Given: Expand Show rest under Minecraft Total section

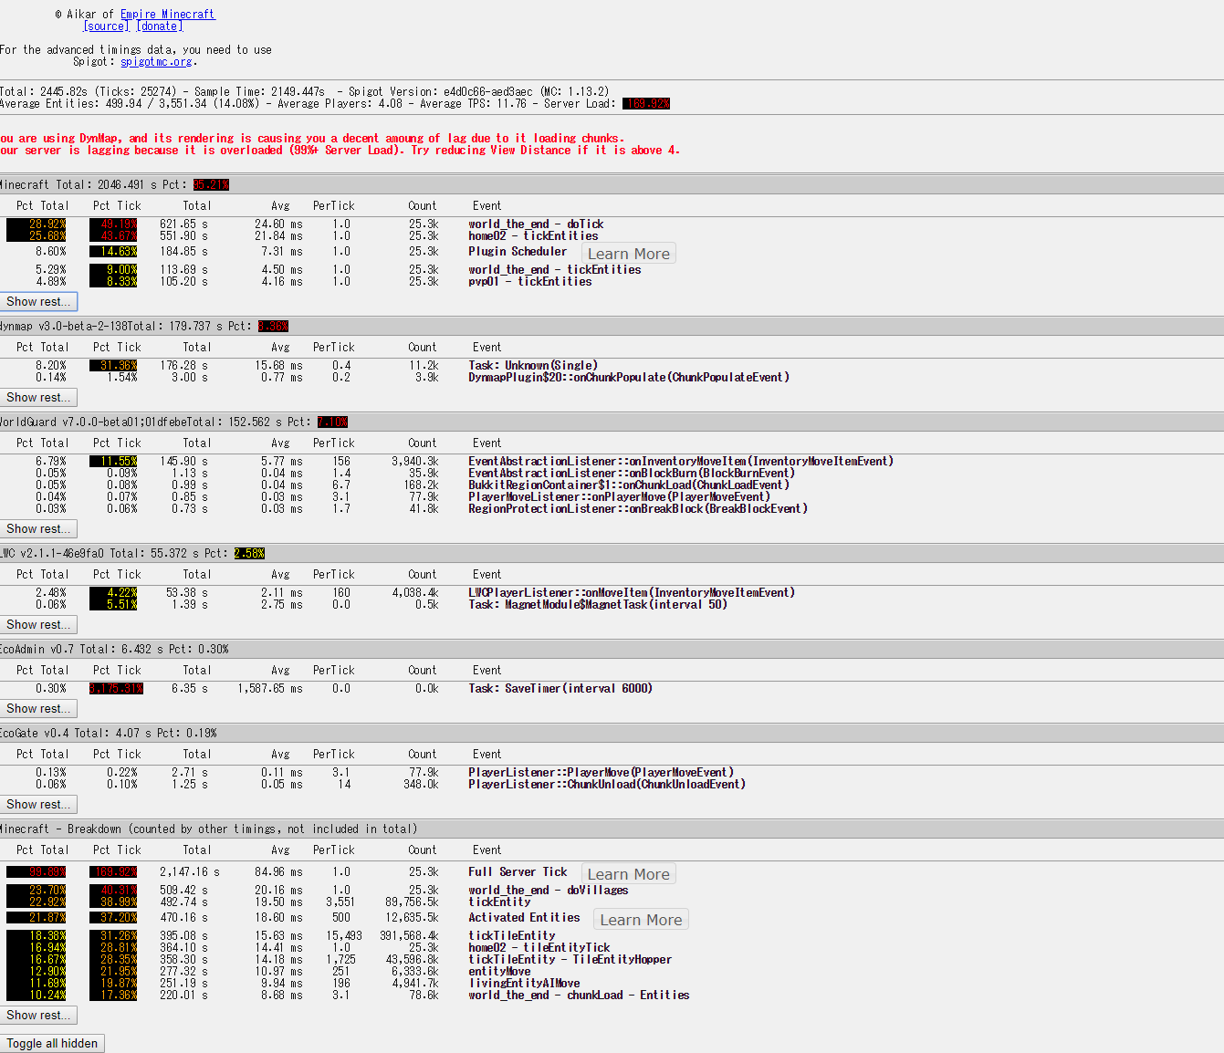Looking at the screenshot, I should tap(38, 302).
